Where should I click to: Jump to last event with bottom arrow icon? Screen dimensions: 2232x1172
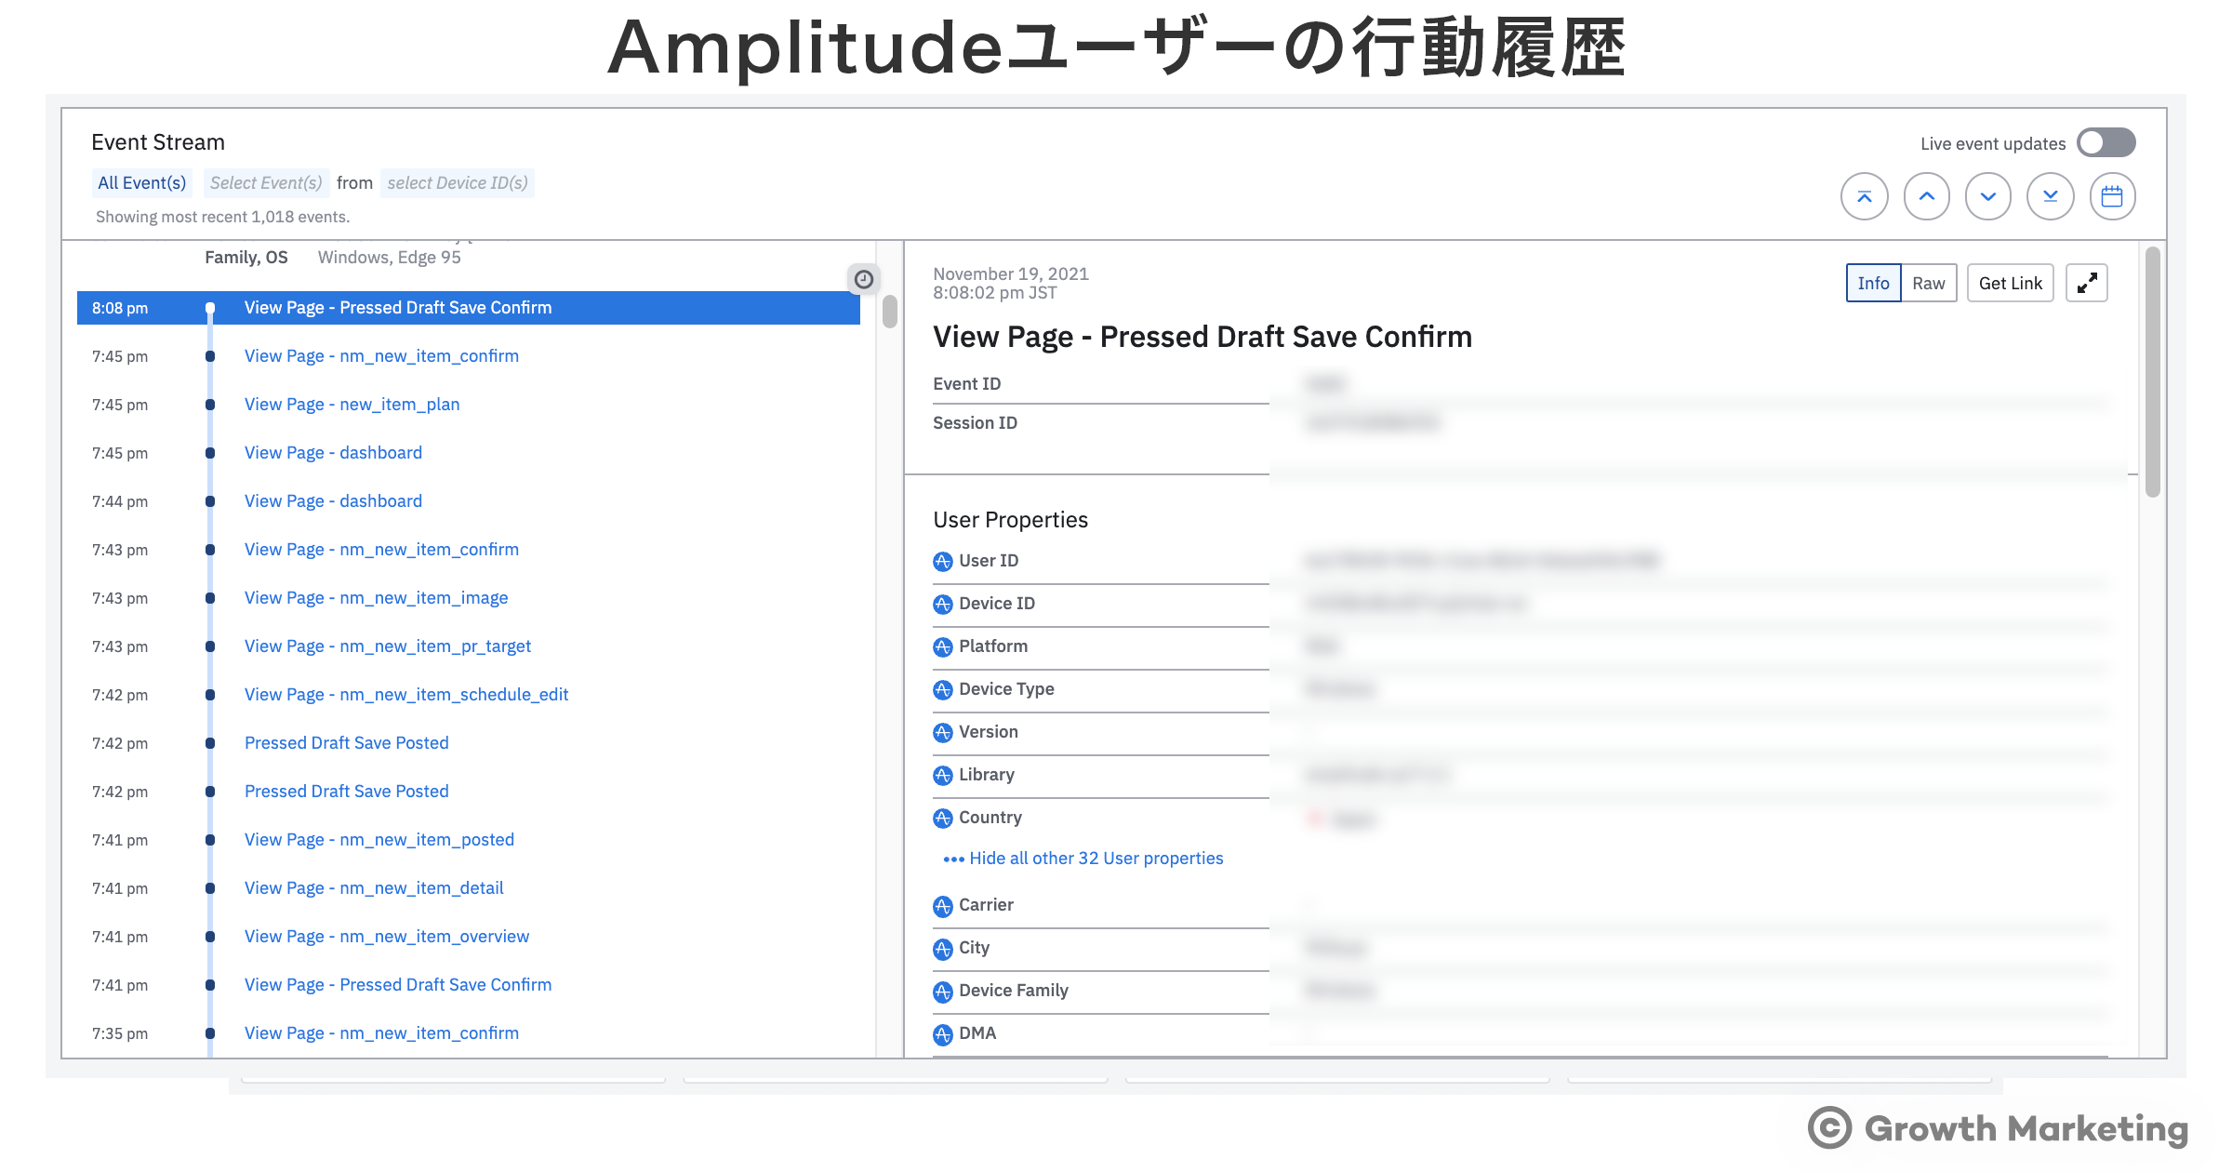[x=2050, y=196]
